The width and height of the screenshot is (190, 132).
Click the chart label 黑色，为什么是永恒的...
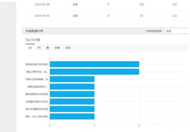(37, 117)
